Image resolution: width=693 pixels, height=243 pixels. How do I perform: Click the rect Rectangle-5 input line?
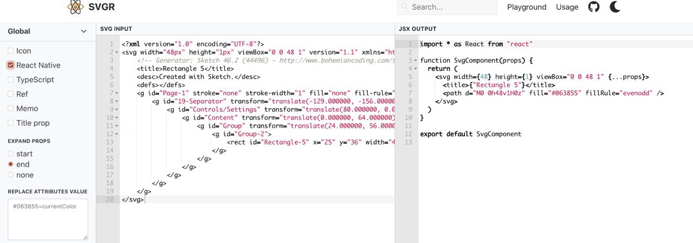[x=311, y=142]
